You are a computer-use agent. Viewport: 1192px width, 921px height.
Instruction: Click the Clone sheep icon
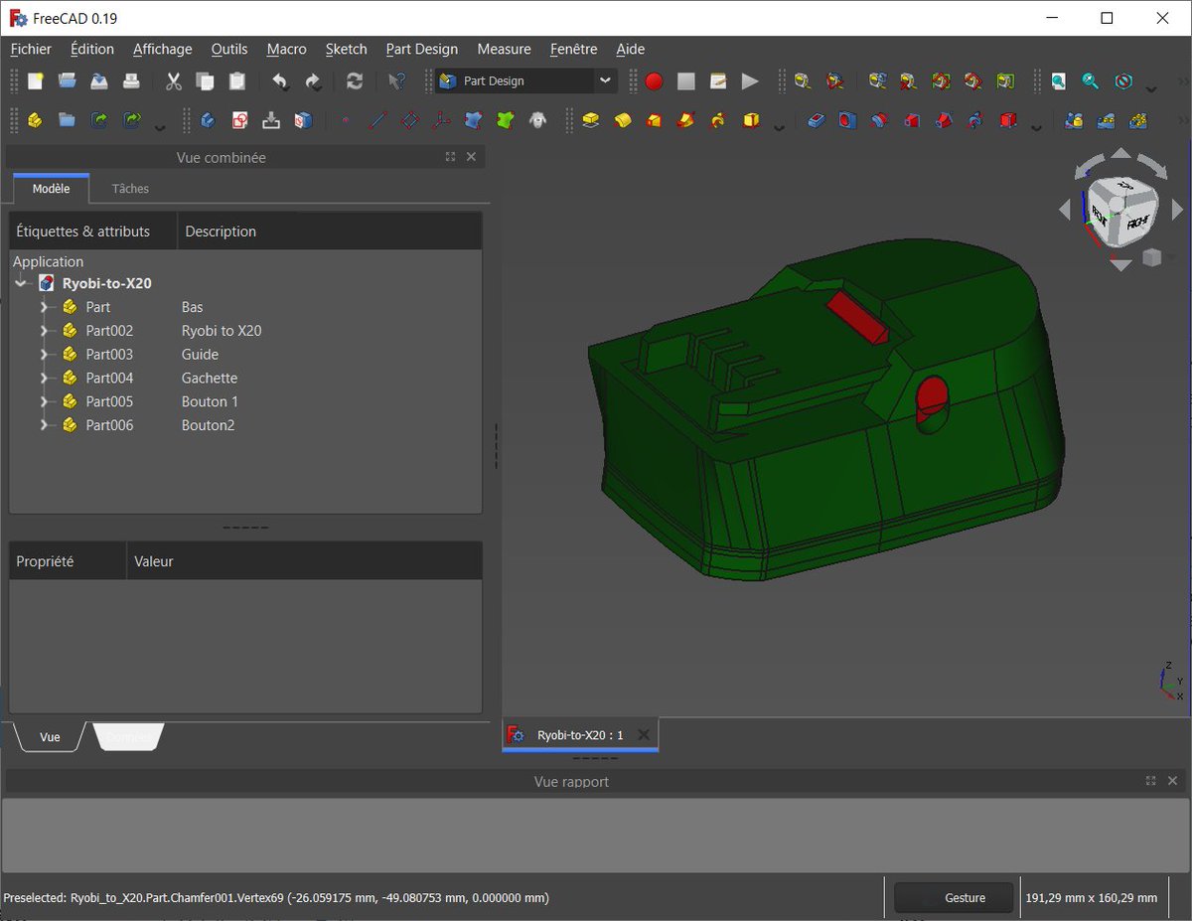pos(537,120)
